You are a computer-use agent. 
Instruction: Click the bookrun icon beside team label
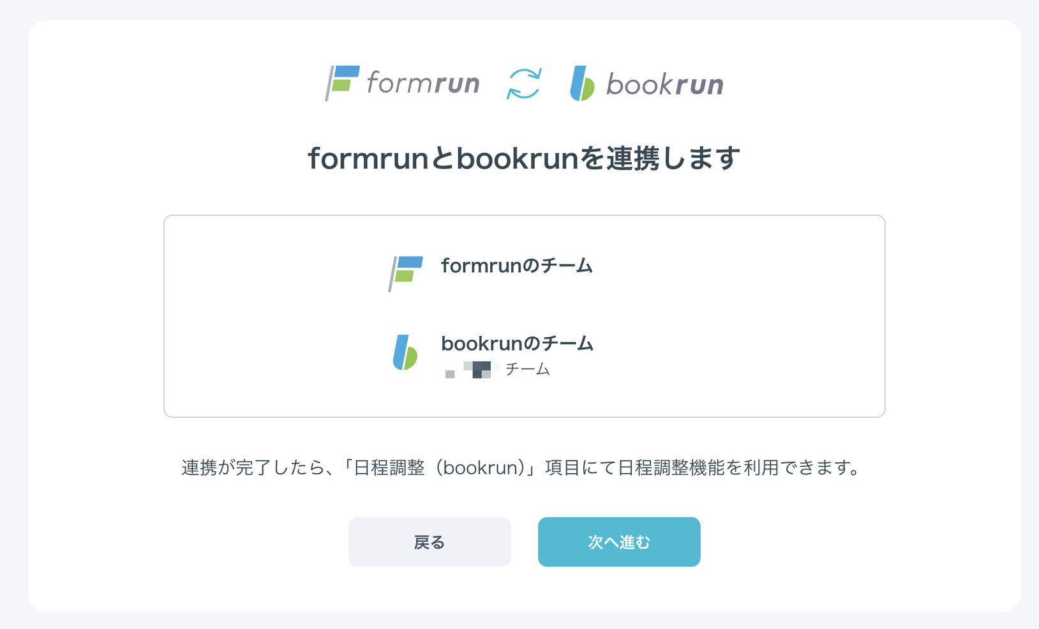405,352
